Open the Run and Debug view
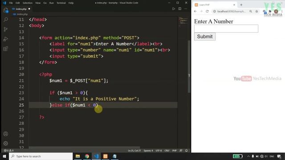 click(6, 39)
